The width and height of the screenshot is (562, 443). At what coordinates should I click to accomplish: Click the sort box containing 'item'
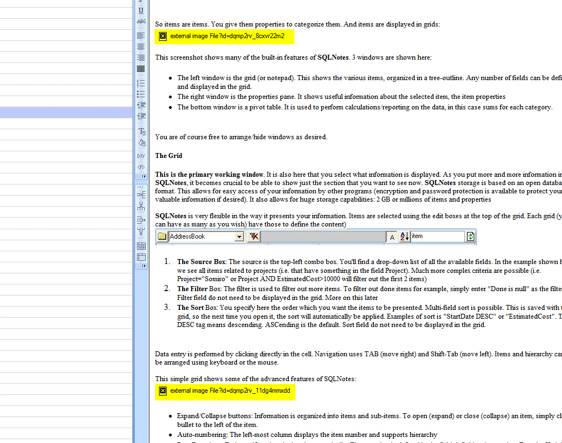tap(437, 236)
